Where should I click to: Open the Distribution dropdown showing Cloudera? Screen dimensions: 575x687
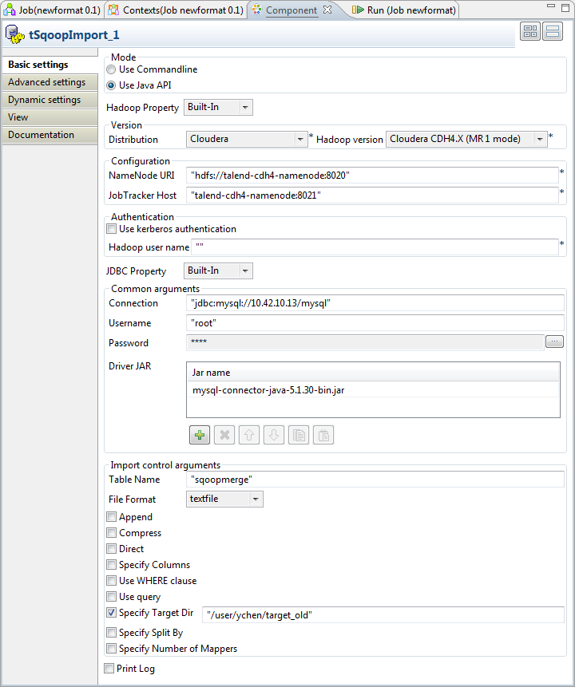[247, 139]
